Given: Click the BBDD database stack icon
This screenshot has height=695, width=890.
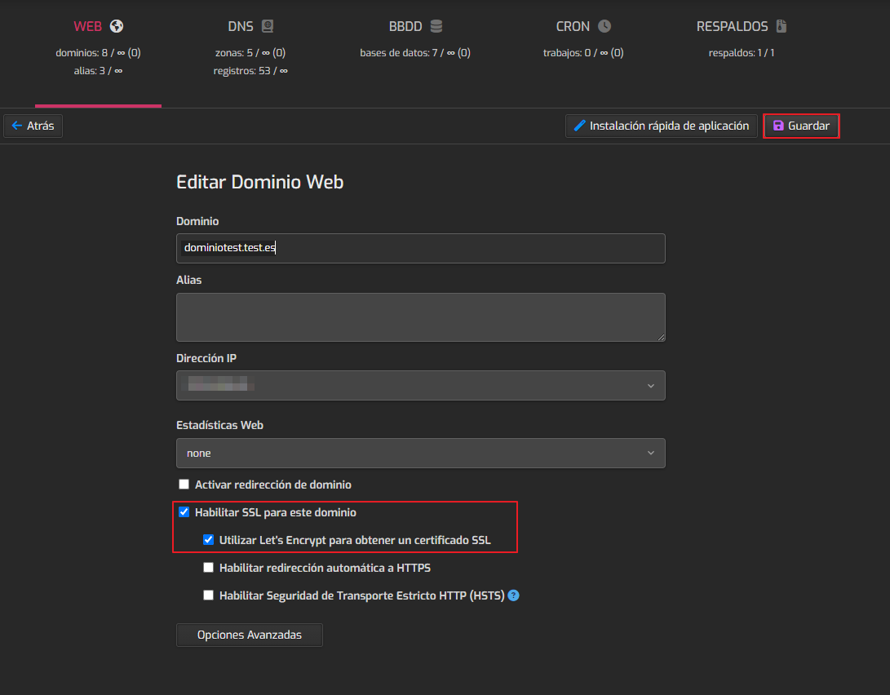Looking at the screenshot, I should [x=436, y=26].
